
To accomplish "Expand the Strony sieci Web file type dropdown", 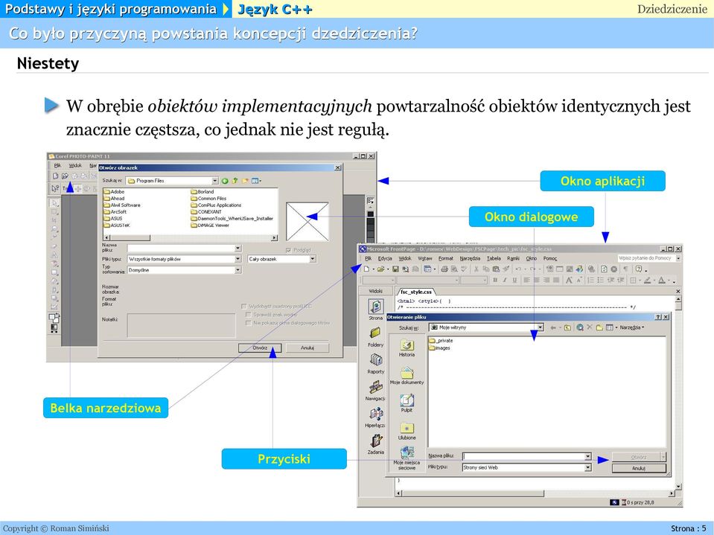I will click(x=587, y=467).
